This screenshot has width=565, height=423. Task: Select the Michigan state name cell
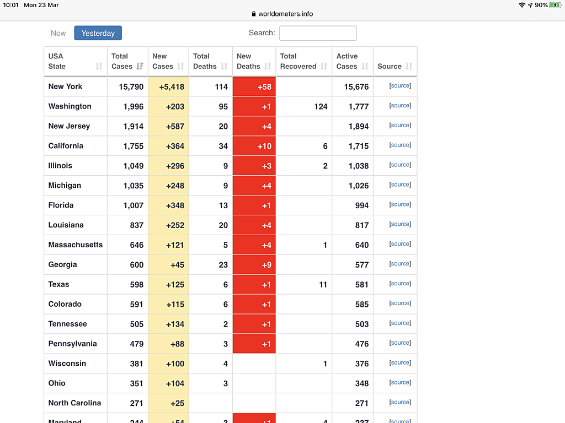point(76,185)
